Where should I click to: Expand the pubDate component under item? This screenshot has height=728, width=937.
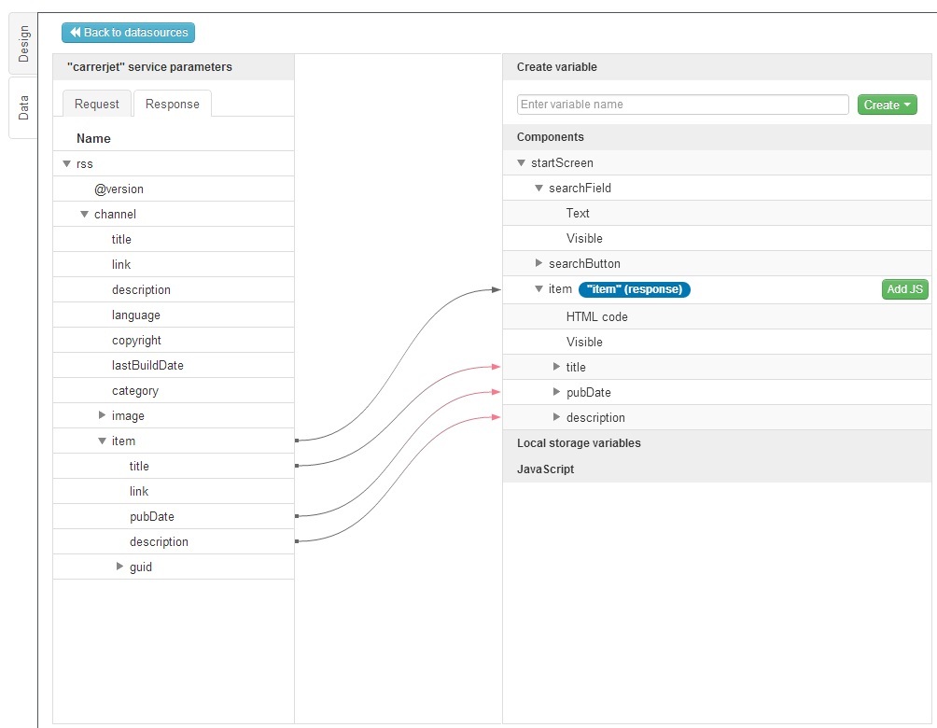coord(556,392)
